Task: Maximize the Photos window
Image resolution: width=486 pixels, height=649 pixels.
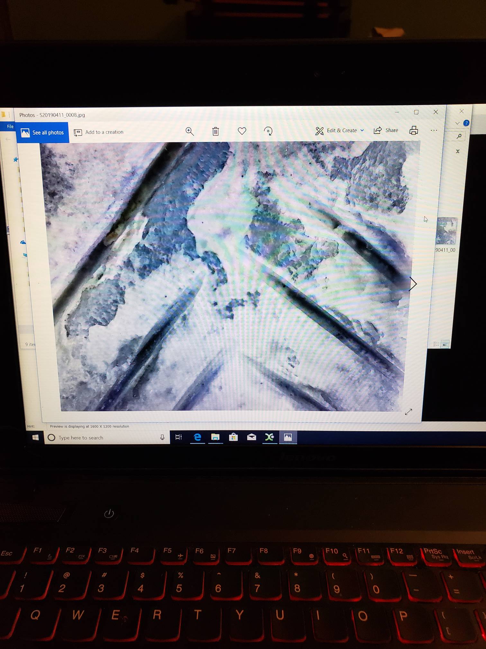Action: point(416,112)
